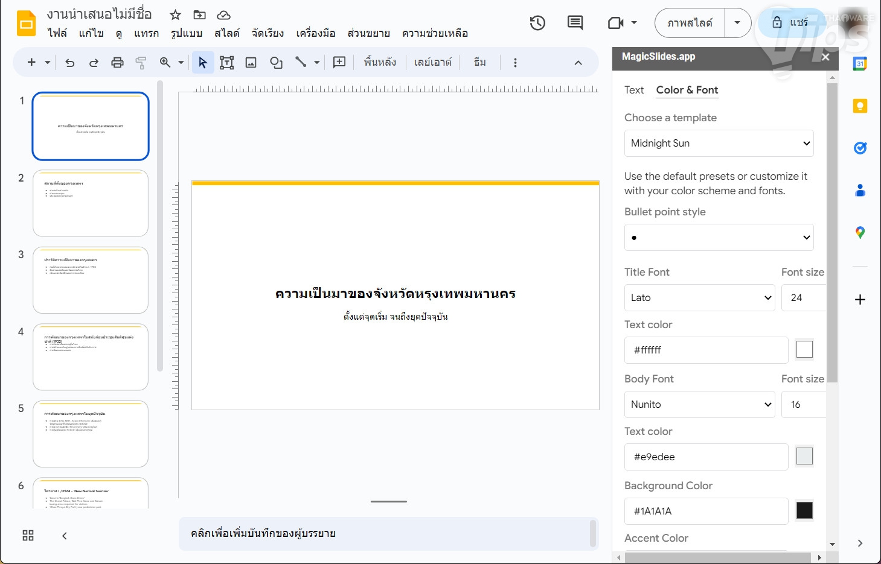Open the รูปแบบ menu

pyautogui.click(x=187, y=33)
